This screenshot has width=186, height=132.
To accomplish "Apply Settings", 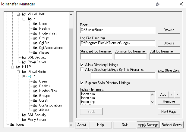I will click(x=148, y=125).
